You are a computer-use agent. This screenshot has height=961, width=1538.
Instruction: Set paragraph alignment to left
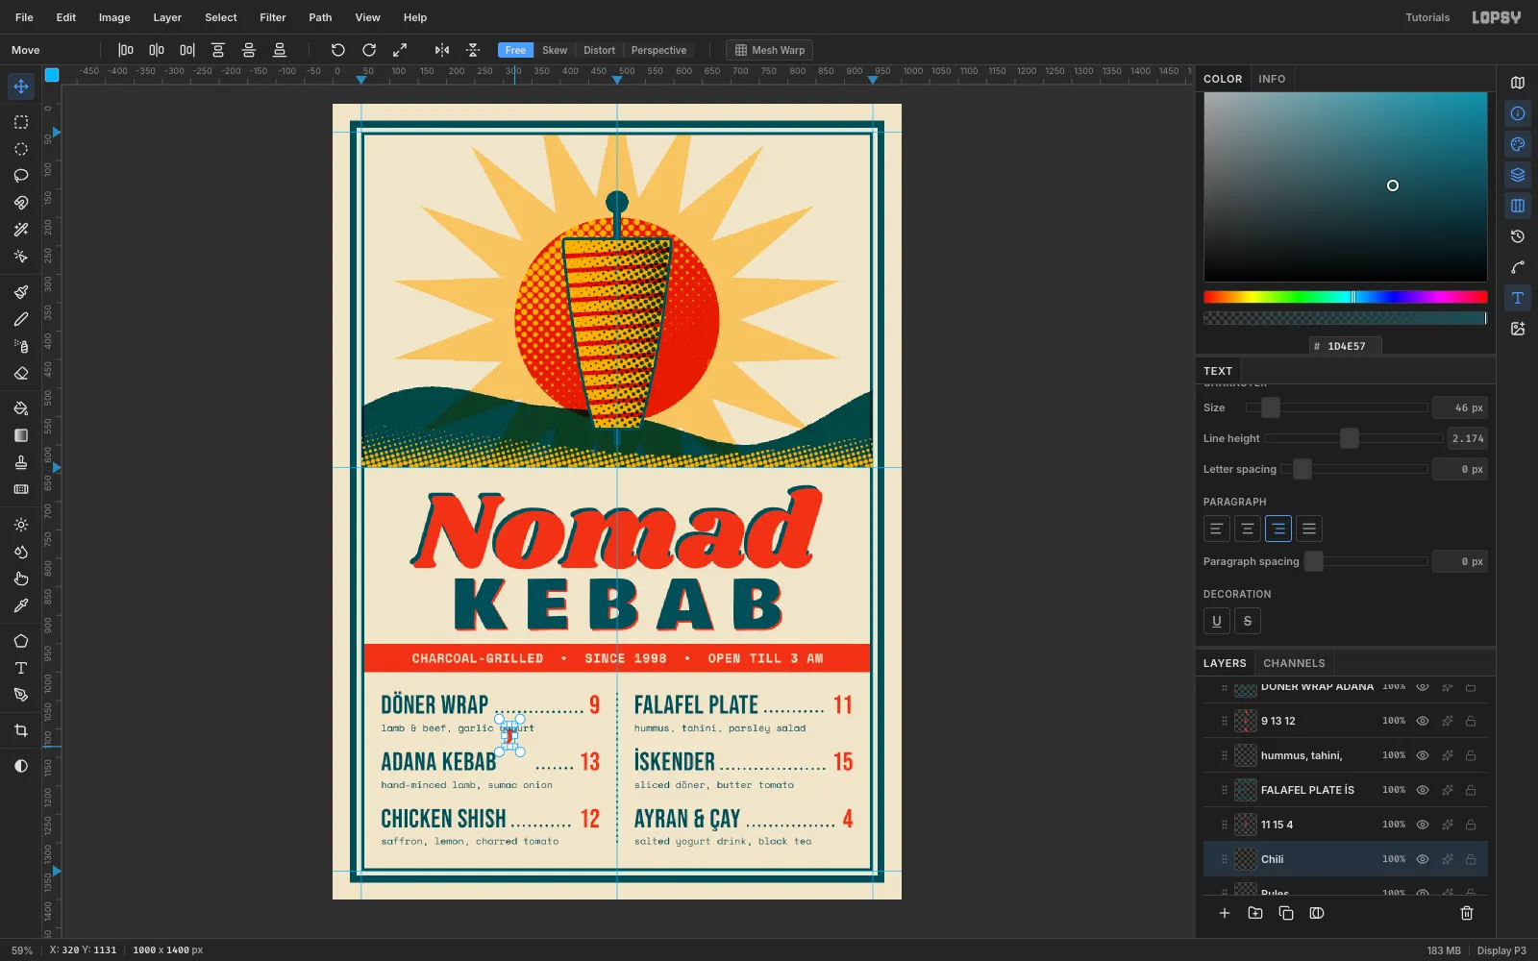1217,529
